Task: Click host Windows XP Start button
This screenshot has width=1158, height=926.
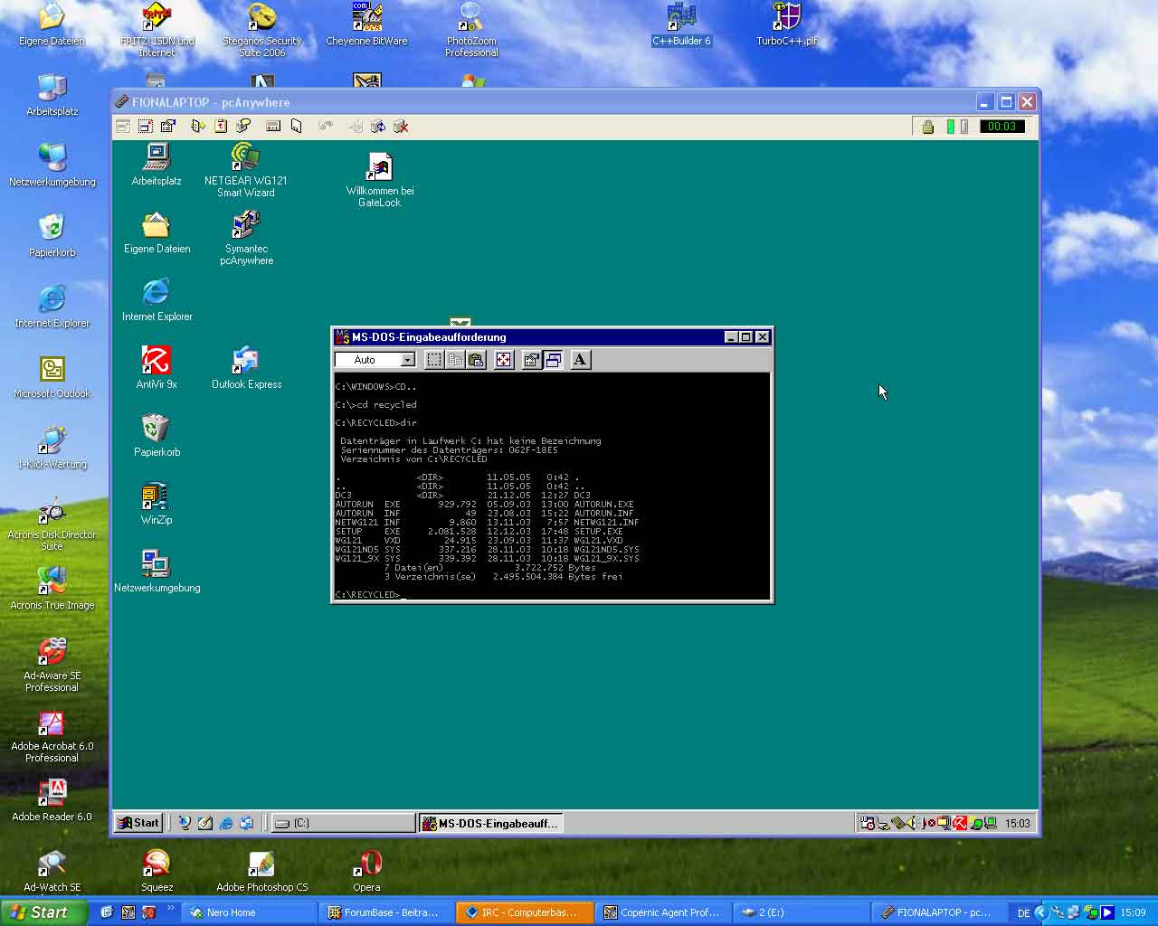Action: coord(43,912)
